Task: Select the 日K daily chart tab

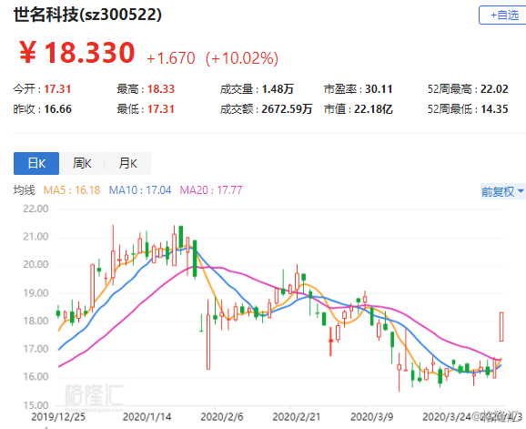Action: pyautogui.click(x=36, y=163)
